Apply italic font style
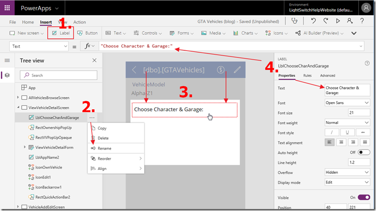 pyautogui.click(x=332, y=132)
